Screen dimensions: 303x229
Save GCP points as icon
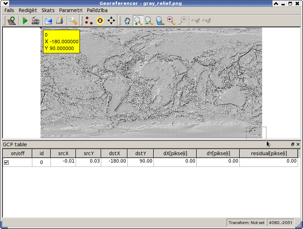[60, 21]
